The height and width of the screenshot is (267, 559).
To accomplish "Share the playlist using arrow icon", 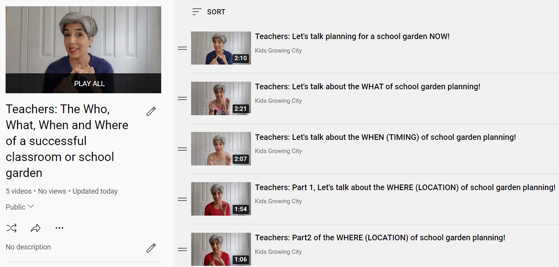I will tap(36, 228).
